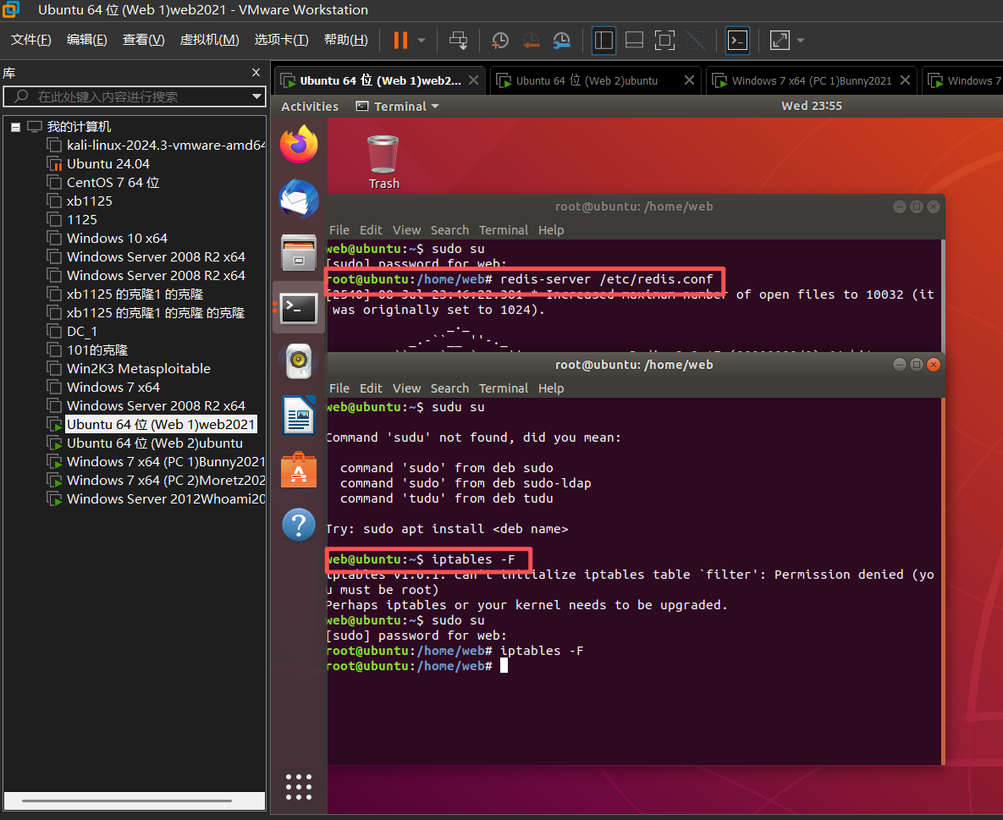Show Applications grid in dock
Viewport: 1003px width, 820px height.
(x=299, y=787)
